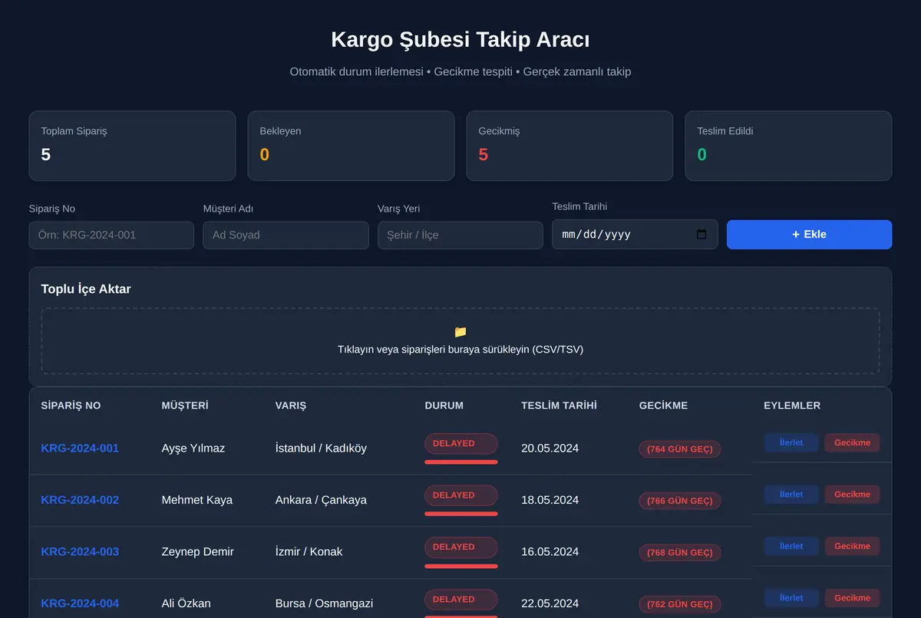Click İlerlet for order KRG-2024-004

point(791,598)
